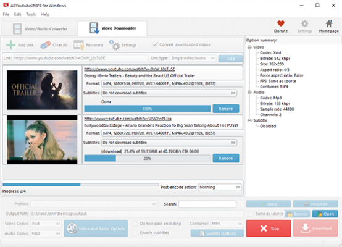Open the Homepage house icon
Screen dimensions: 342x247
(328, 23)
